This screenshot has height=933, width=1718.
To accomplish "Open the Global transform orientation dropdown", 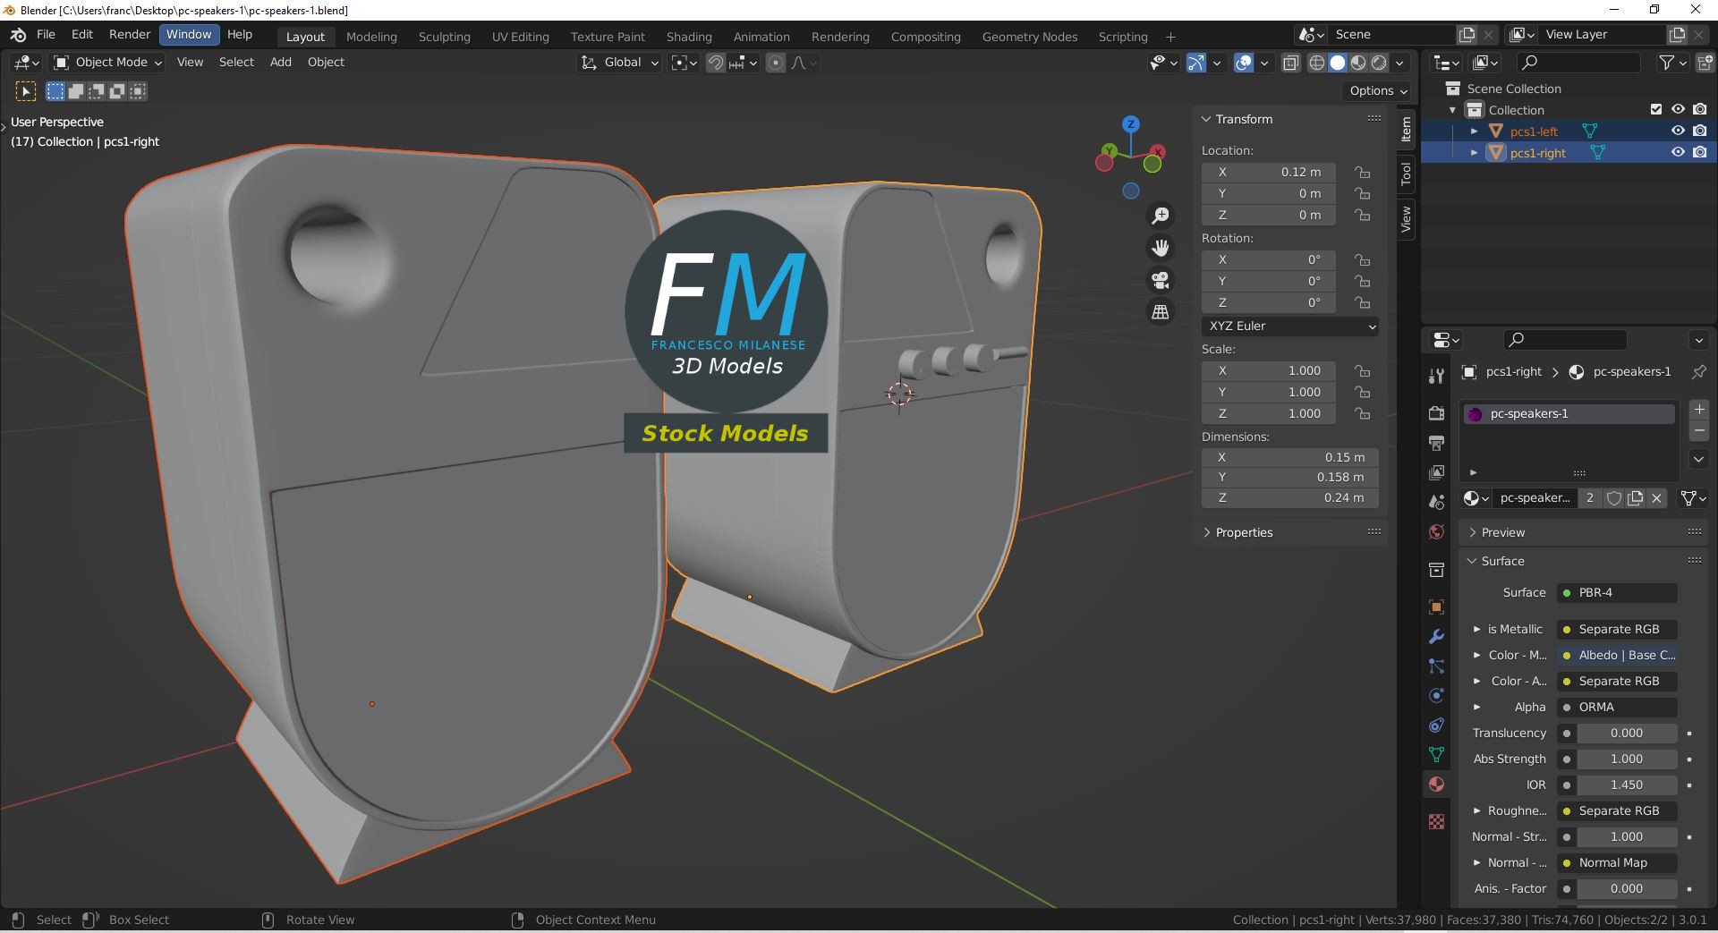I will coord(620,63).
